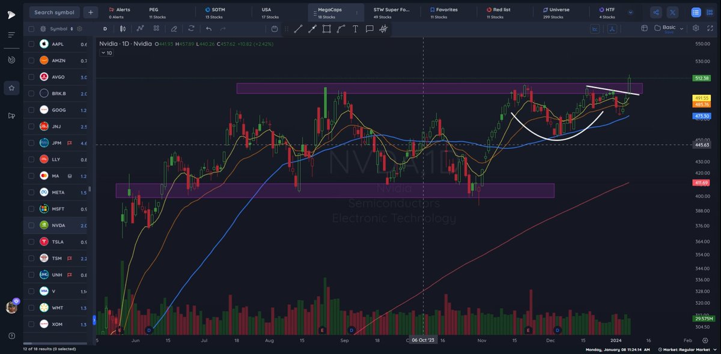Viewport: 721px width, 354px height.
Task: Check the NVDA row checkbox
Action: 31,226
